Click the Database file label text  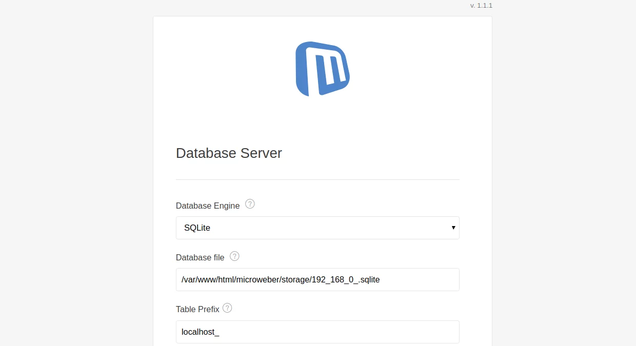(200, 257)
